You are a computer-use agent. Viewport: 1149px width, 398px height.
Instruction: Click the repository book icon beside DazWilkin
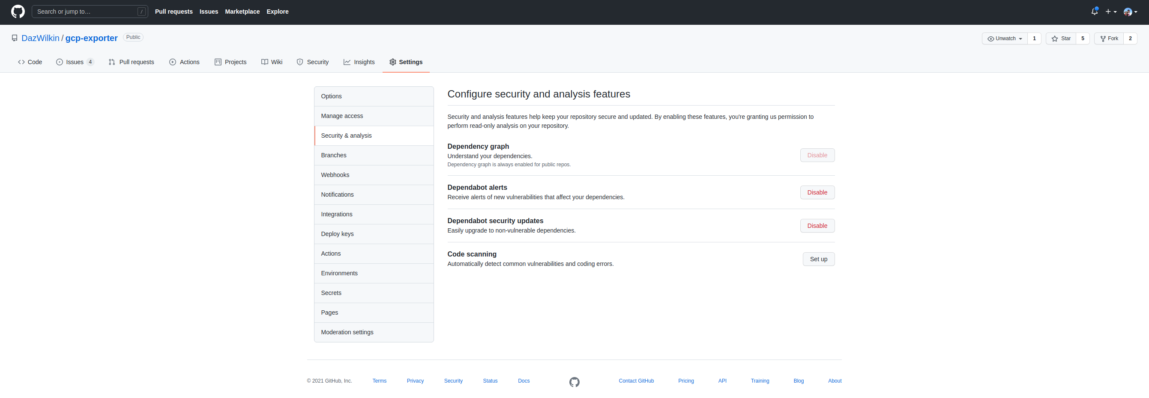point(15,38)
